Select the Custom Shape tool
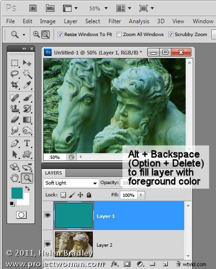Viewport: 216px width, 269px height. tap(27, 154)
